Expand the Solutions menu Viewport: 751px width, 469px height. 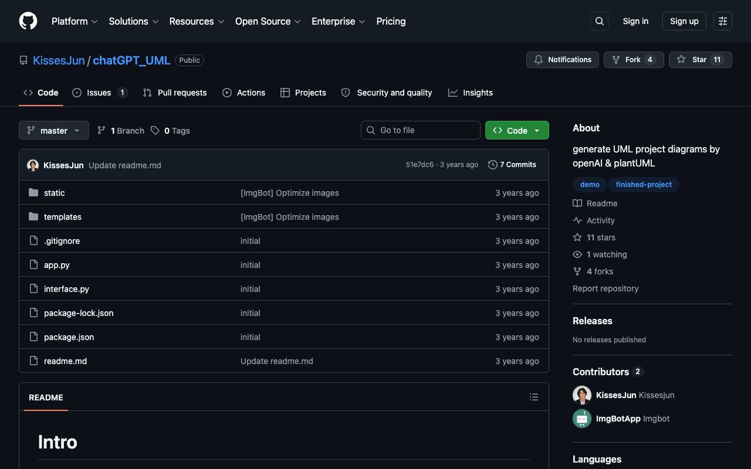click(134, 21)
